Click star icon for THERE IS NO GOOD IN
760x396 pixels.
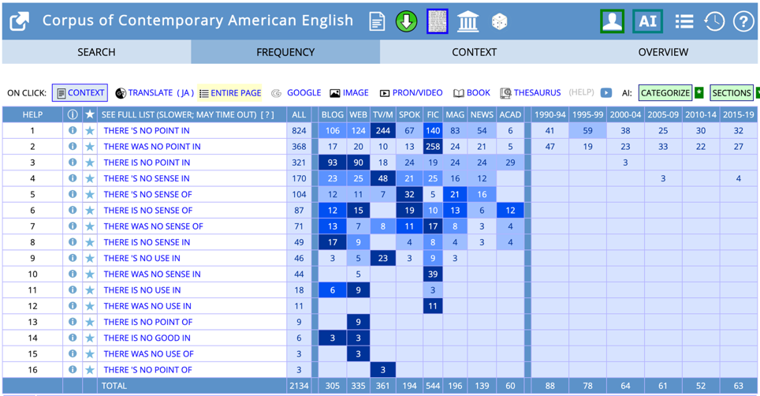tap(90, 338)
